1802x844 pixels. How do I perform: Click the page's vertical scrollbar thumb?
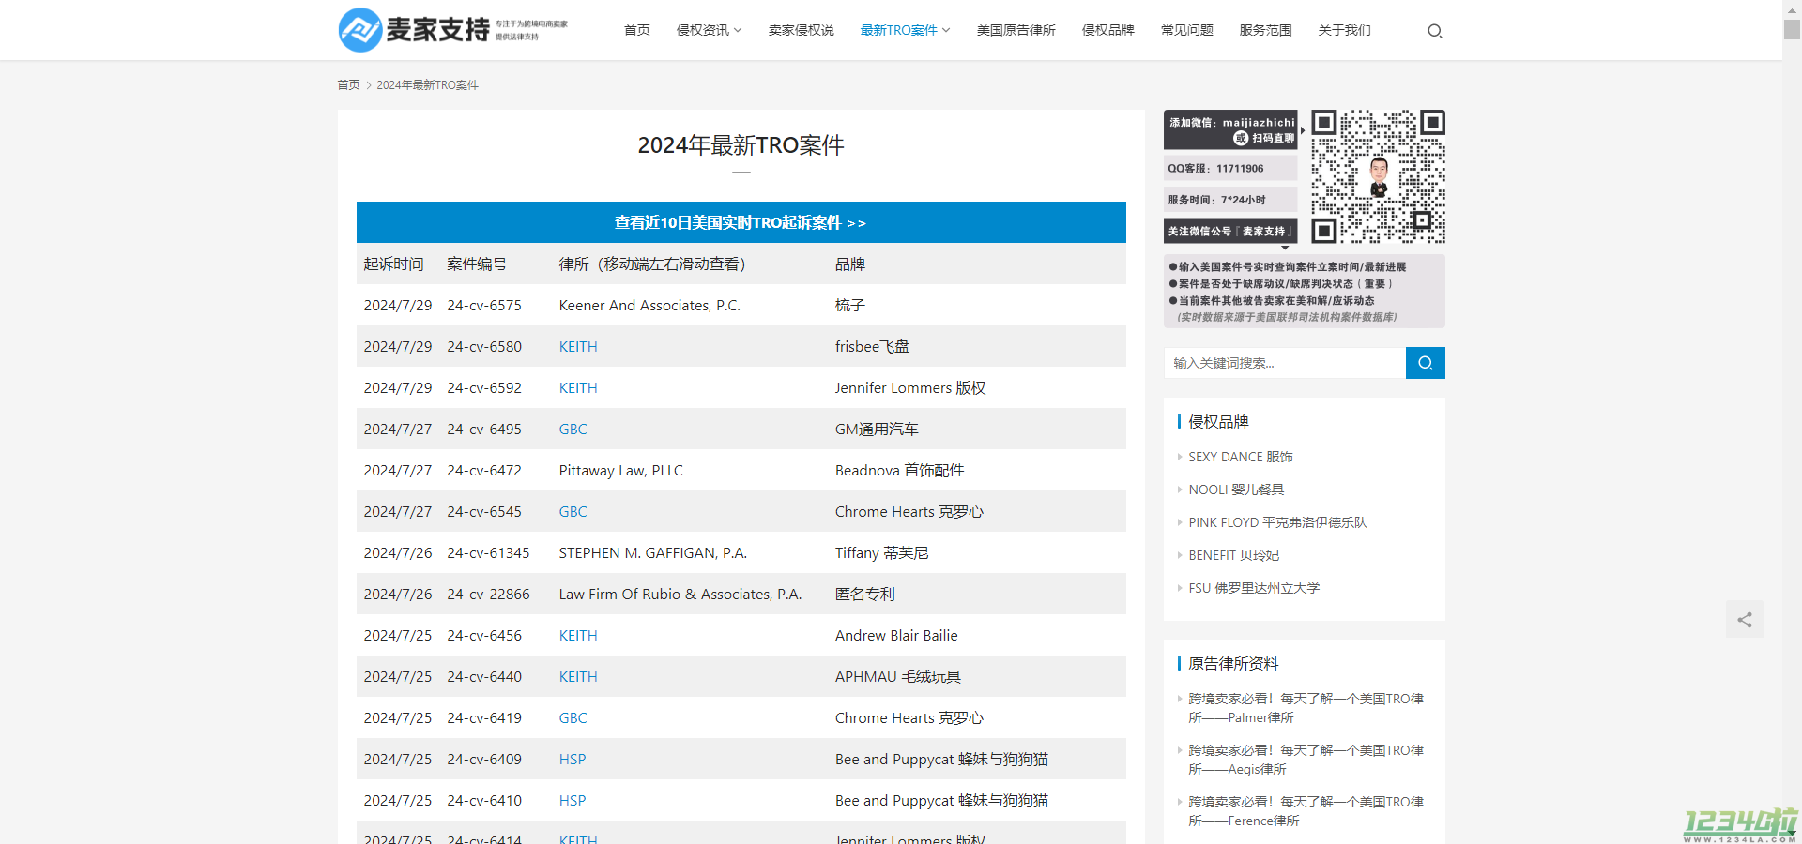(1792, 28)
